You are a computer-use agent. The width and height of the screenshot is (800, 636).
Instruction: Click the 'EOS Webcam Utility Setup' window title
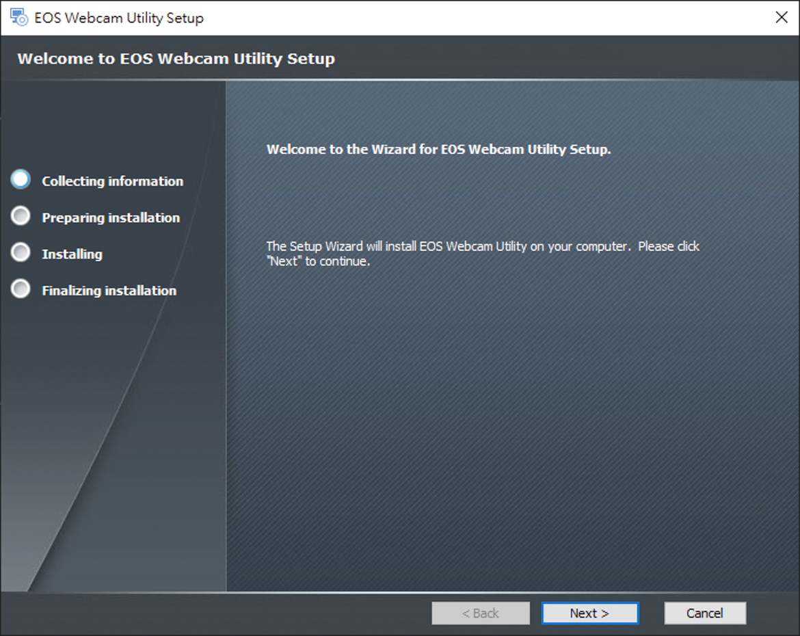pyautogui.click(x=119, y=18)
